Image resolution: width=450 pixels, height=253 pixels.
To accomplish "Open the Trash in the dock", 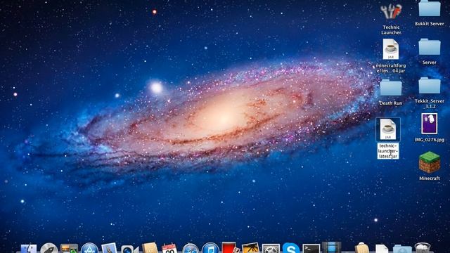I will 423,248.
